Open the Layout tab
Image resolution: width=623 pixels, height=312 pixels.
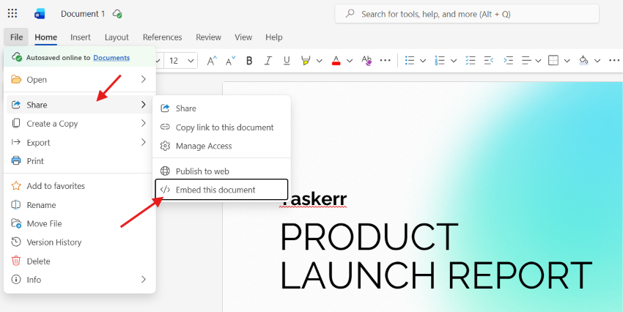(x=117, y=37)
